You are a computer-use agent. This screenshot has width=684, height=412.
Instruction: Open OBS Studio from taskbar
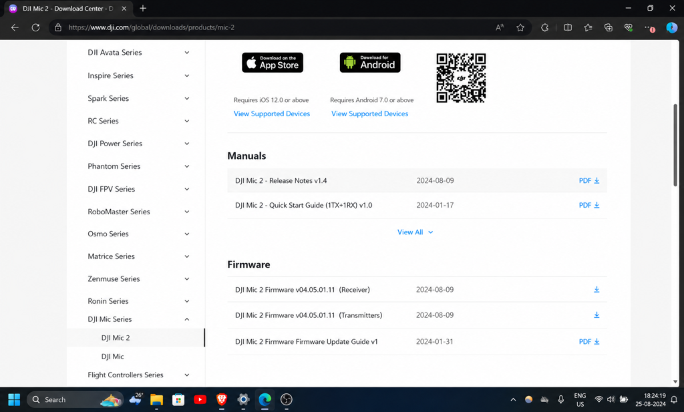point(286,399)
